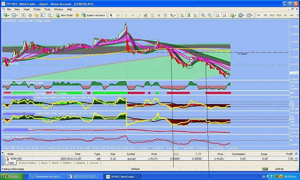The width and height of the screenshot is (300, 180).
Task: Select the crosshair cursor tool
Action: click(118, 15)
